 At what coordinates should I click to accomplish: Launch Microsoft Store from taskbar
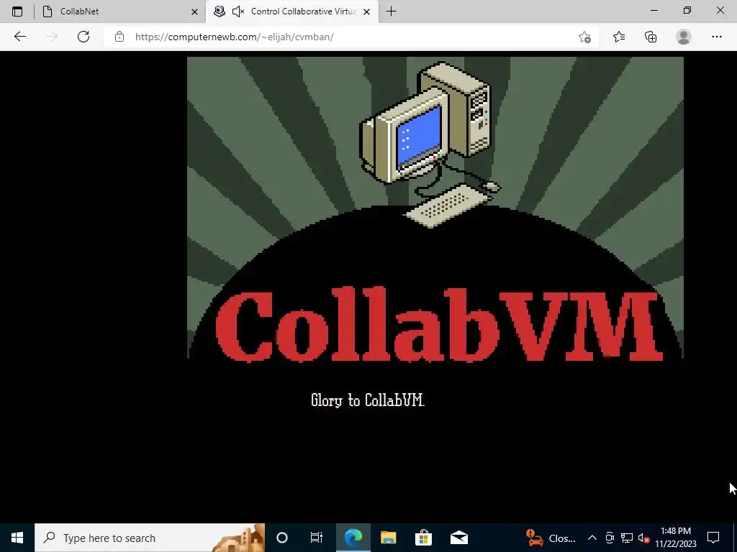pos(423,538)
